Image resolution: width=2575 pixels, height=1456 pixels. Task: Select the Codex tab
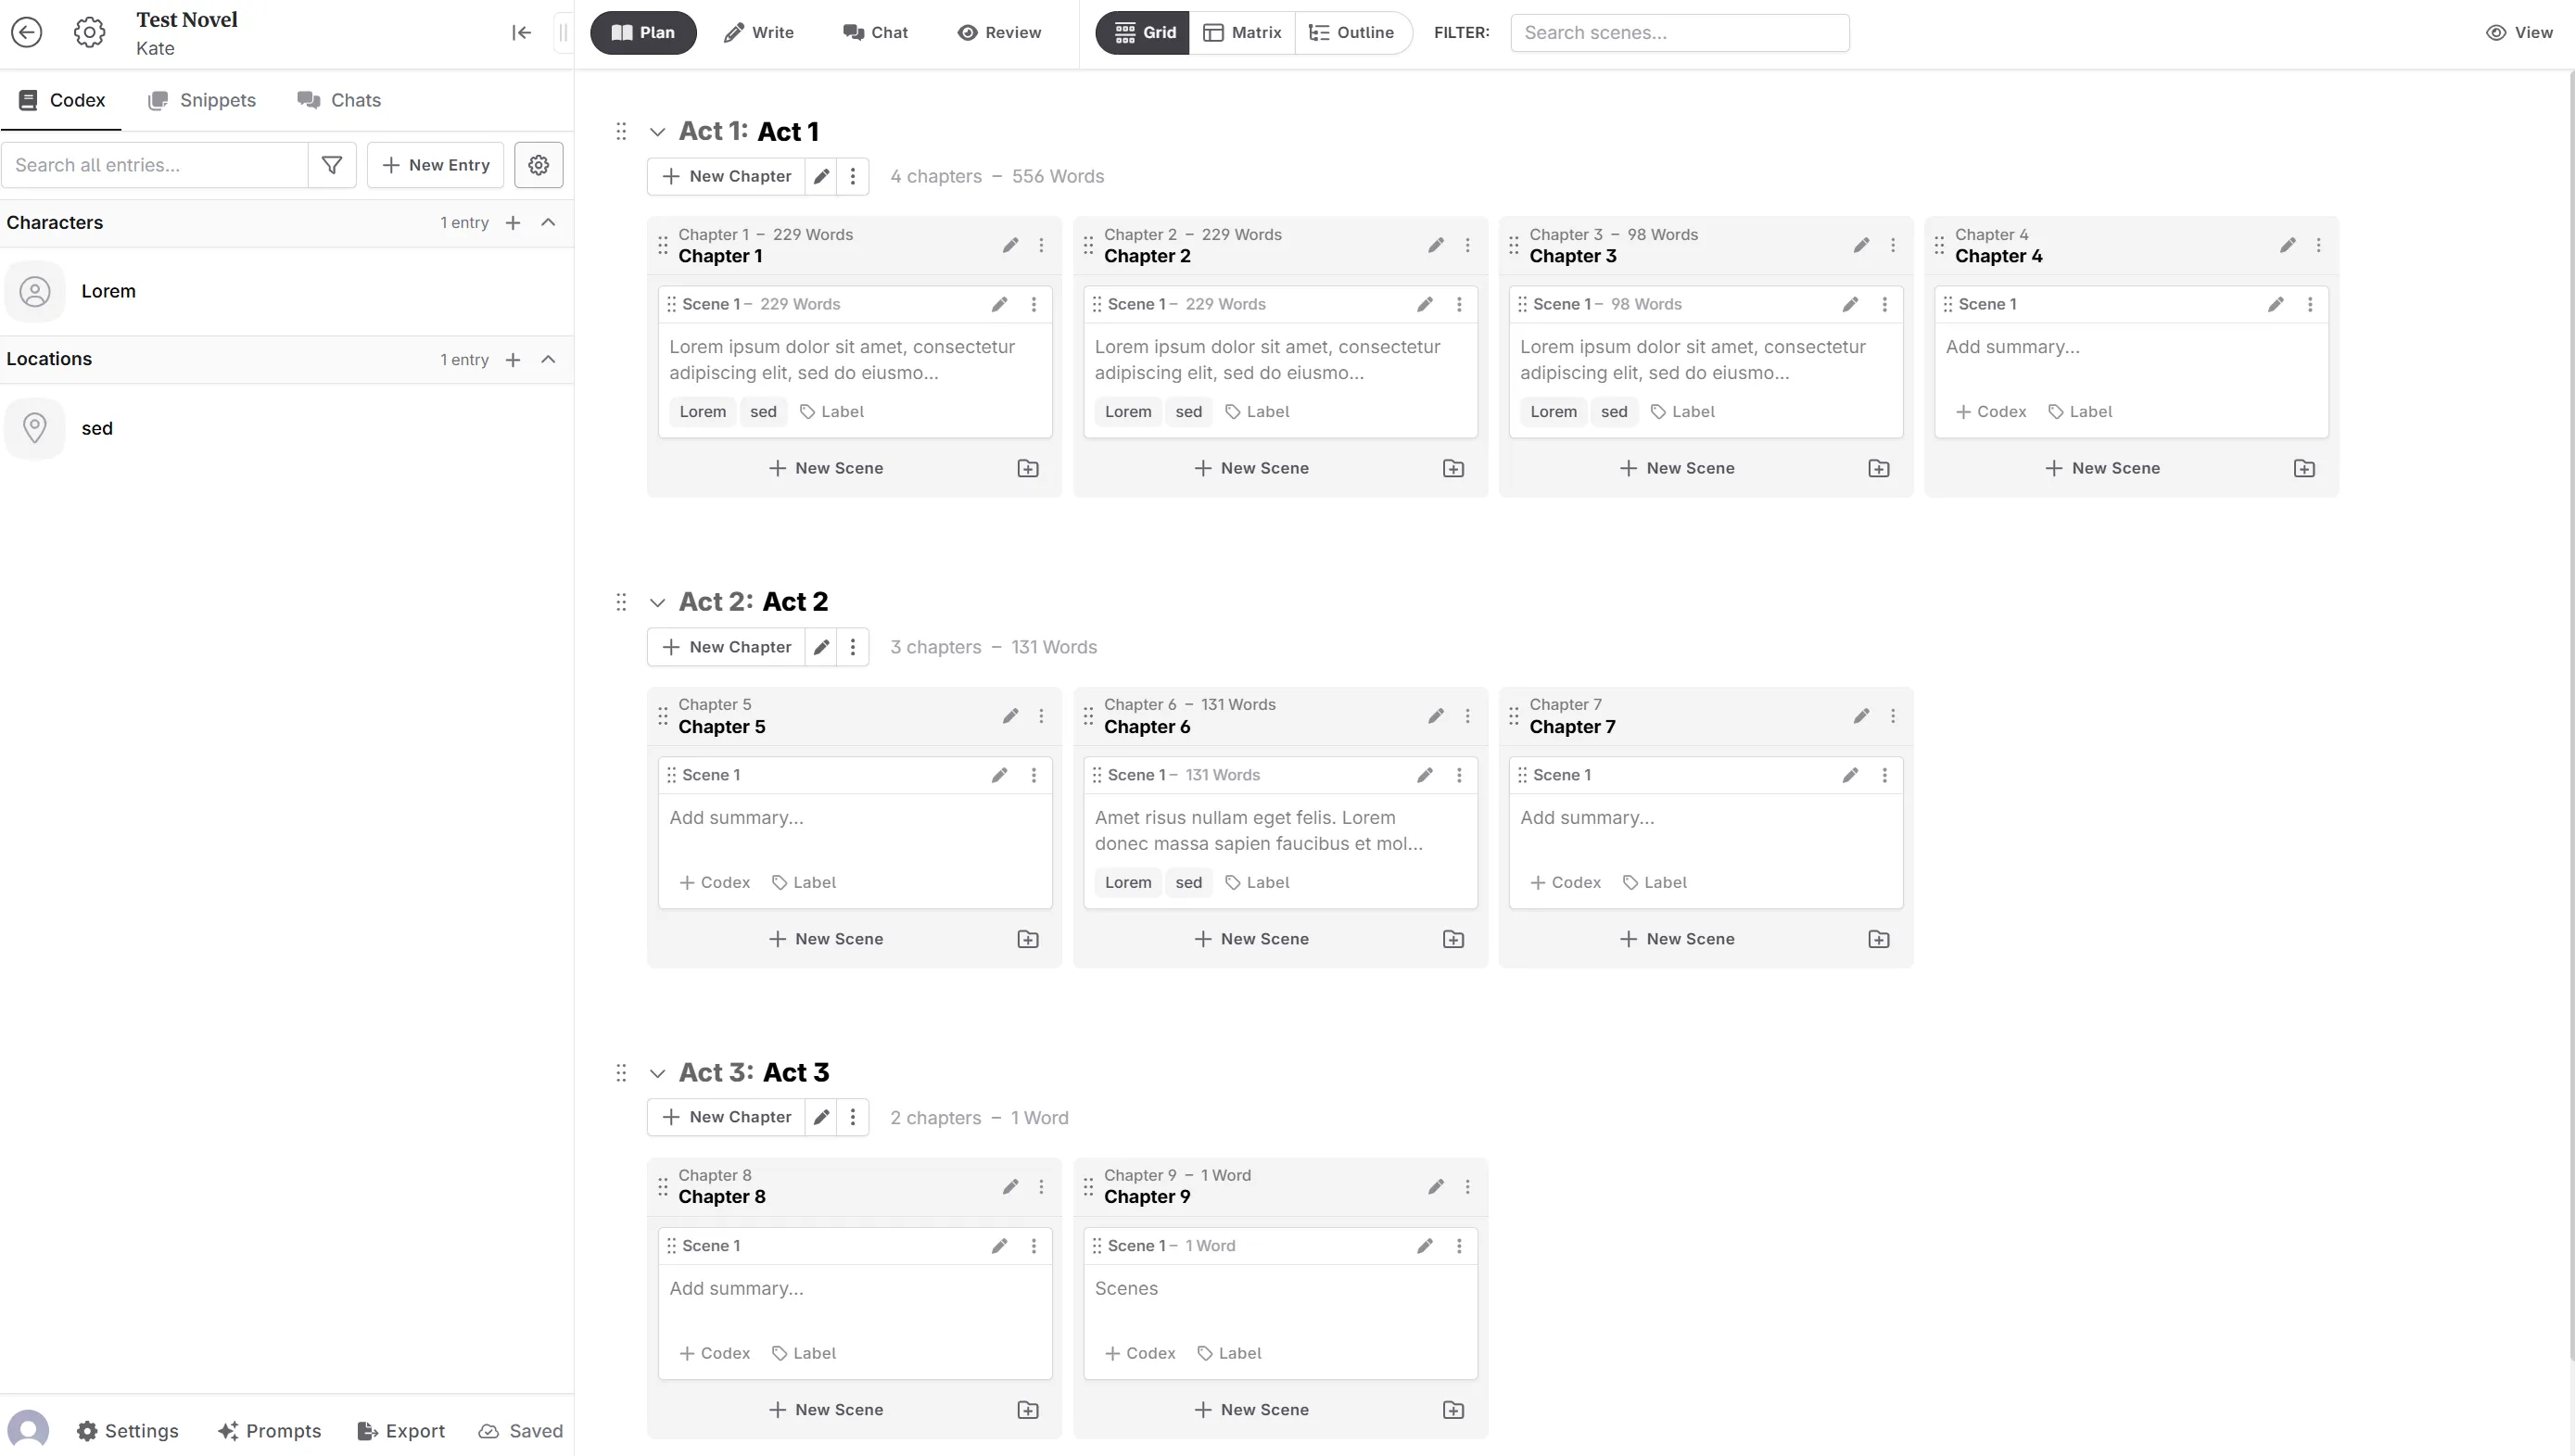coord(61,100)
